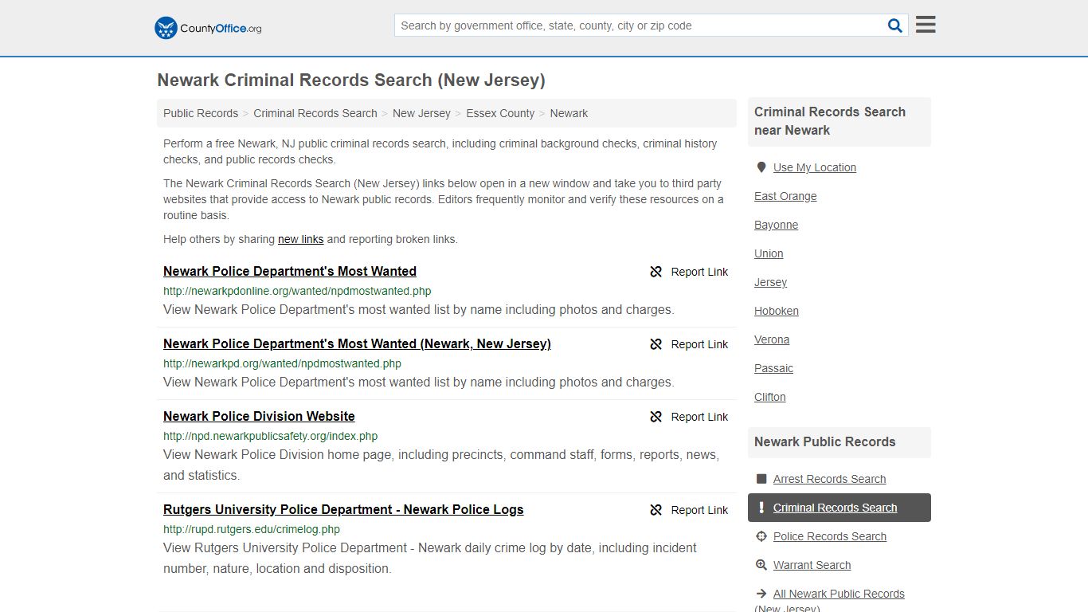Go to New Jersey breadcrumb
The height and width of the screenshot is (612, 1088).
click(x=421, y=113)
